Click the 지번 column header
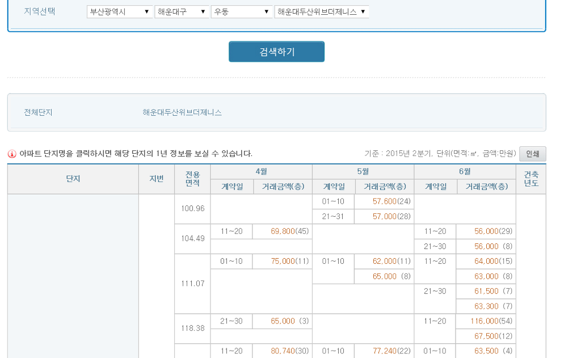The image size is (581, 358). point(157,179)
